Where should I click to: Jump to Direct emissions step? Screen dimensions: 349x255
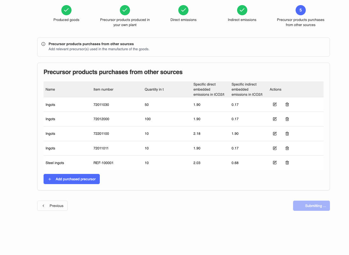click(183, 10)
